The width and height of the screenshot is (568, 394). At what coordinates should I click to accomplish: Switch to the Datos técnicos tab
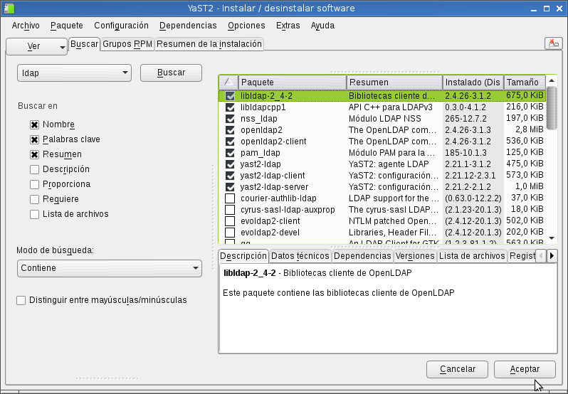(x=300, y=256)
